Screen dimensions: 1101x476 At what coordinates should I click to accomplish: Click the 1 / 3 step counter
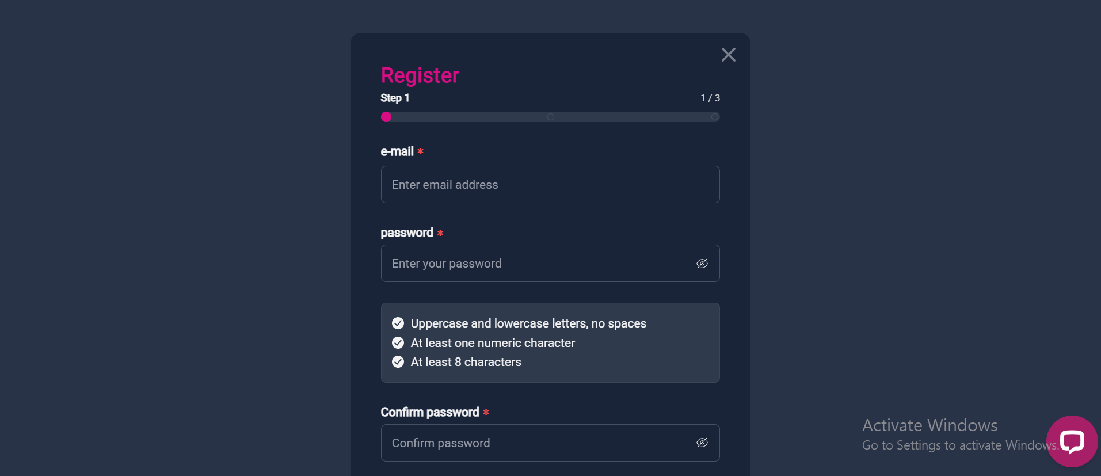tap(710, 98)
